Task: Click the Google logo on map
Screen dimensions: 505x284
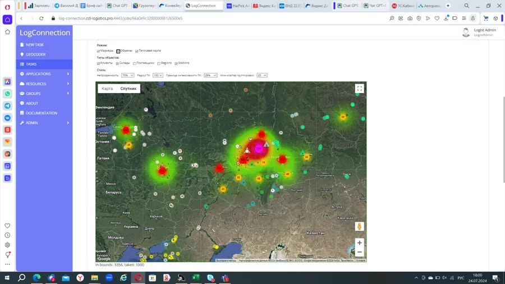Action: (104, 259)
